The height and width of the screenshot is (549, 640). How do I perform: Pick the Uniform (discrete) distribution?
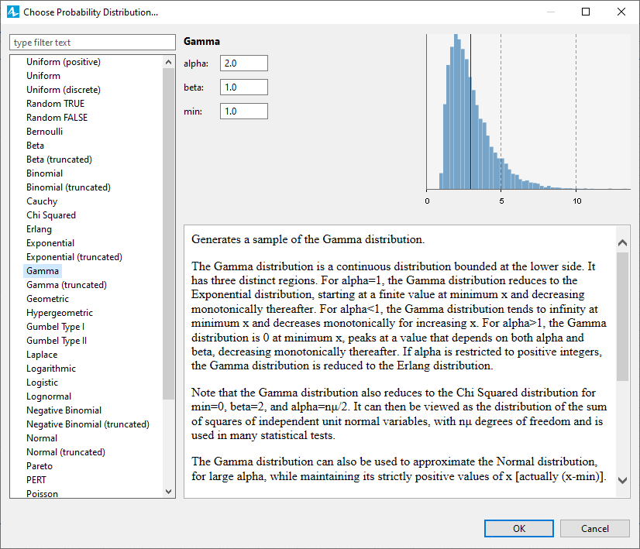point(64,90)
